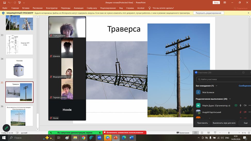Click Разрешить редактирование button
The image size is (251, 141).
tap(208, 13)
